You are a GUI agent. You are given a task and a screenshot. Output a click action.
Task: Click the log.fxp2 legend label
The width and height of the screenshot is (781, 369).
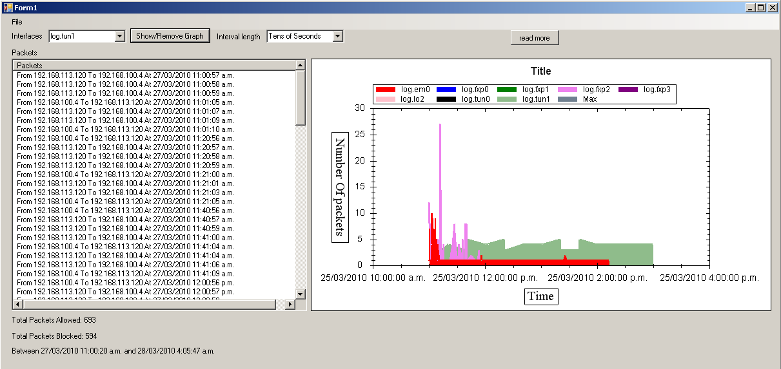coord(597,90)
